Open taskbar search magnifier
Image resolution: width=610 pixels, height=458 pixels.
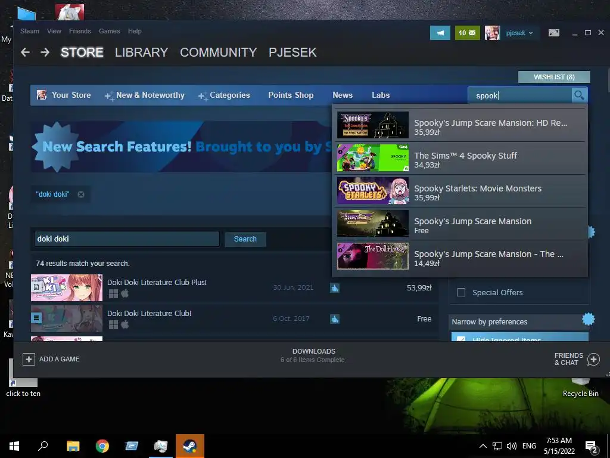(x=43, y=446)
